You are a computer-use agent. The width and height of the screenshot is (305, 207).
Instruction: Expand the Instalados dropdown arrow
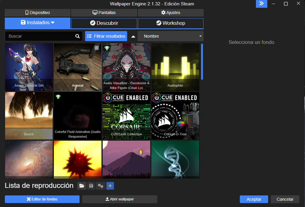click(53, 23)
